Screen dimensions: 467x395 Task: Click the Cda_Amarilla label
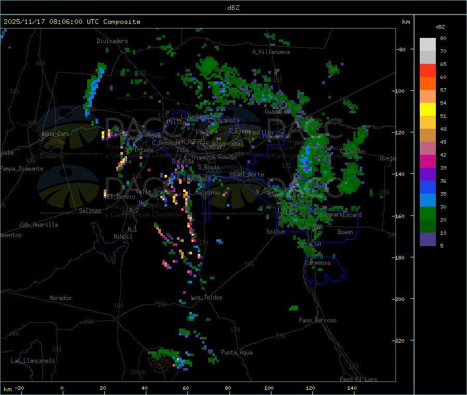(39, 225)
